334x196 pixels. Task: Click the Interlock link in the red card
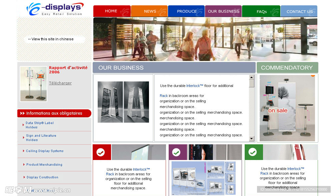(x=141, y=169)
